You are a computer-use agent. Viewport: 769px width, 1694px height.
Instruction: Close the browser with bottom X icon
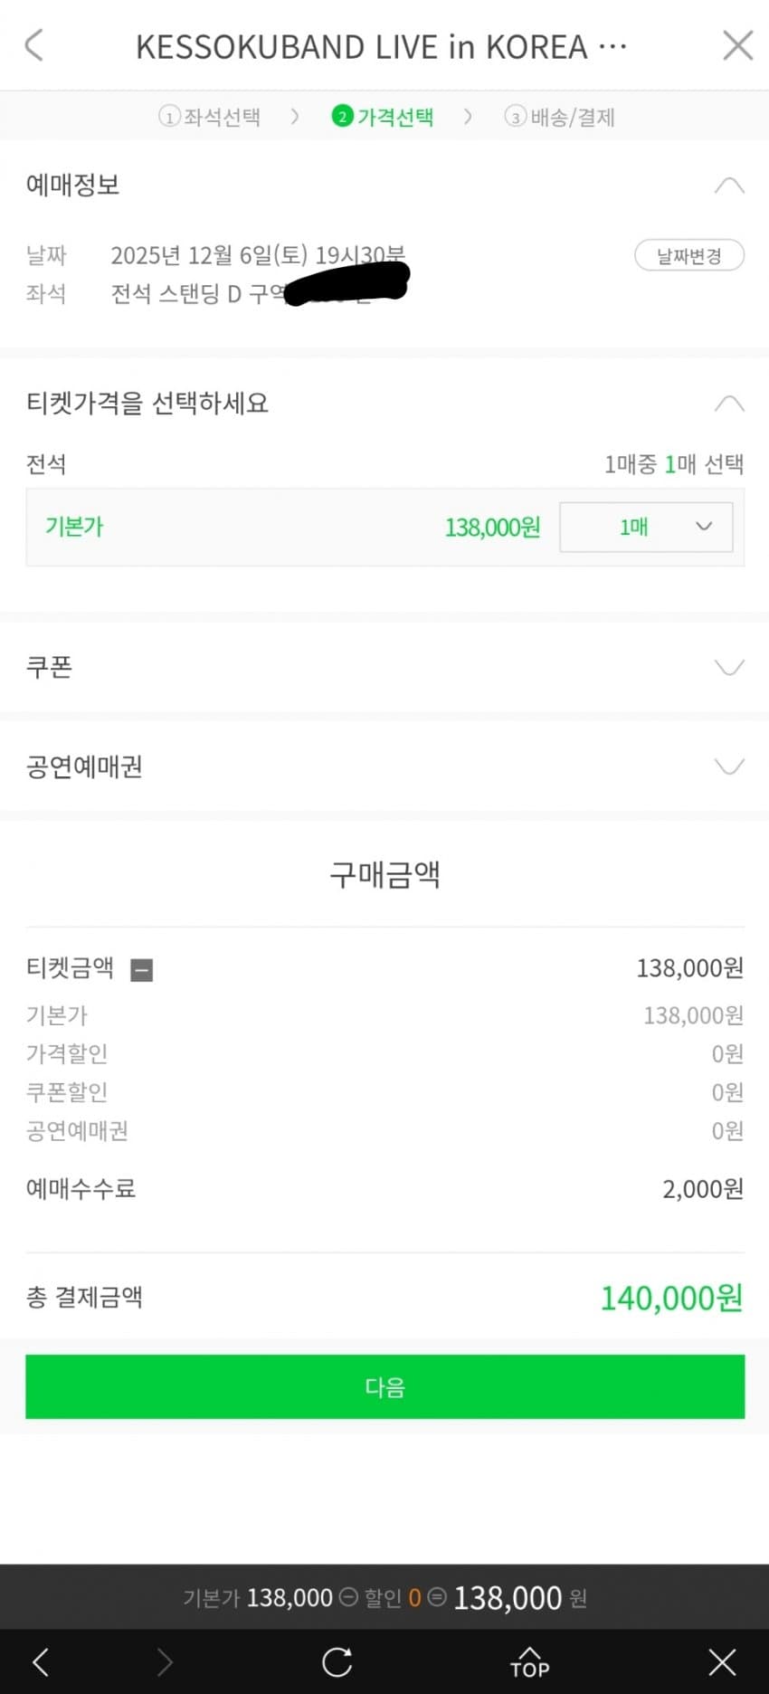722,1662
